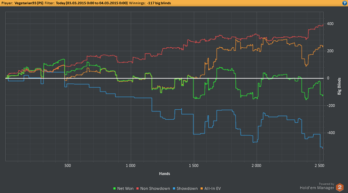Click the orange All-In EV line endpoint
The height and width of the screenshot is (193, 348).
point(323,46)
